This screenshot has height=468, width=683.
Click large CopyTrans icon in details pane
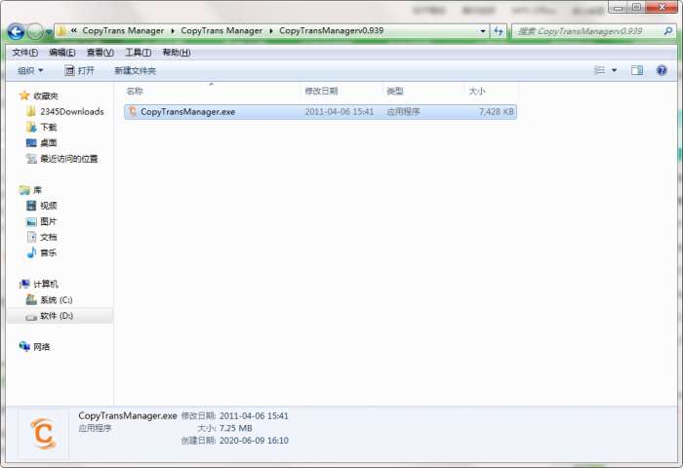(43, 434)
